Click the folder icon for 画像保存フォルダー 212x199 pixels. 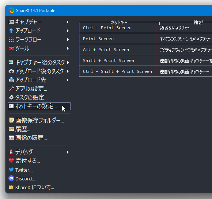11,120
